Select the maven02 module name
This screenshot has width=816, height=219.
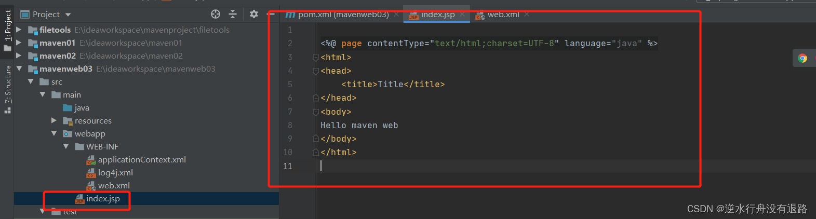[58, 56]
